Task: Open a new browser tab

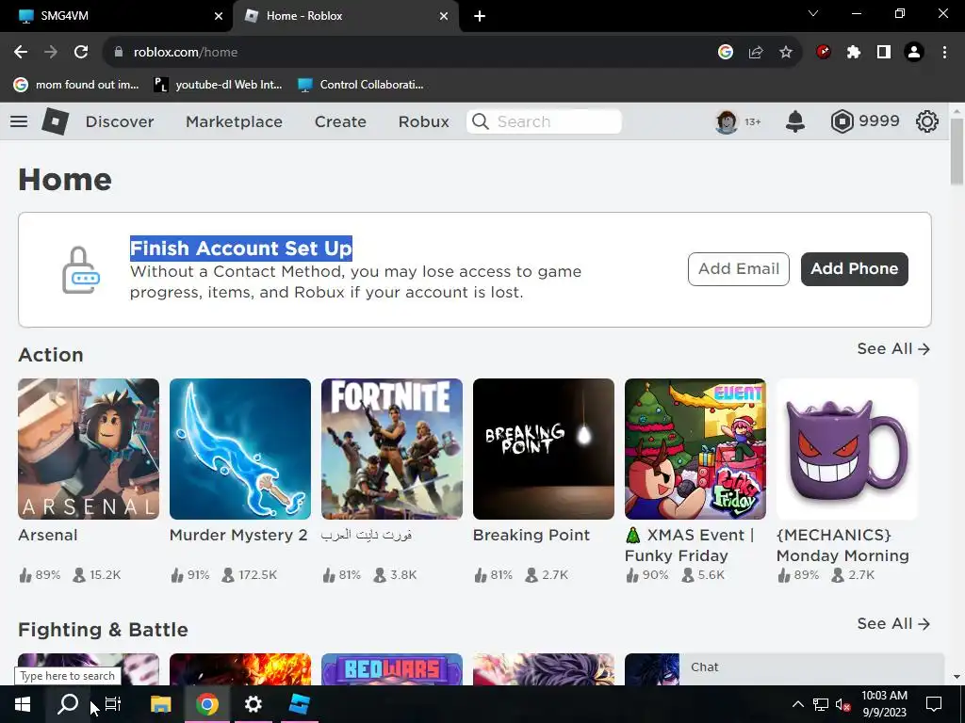Action: 480,17
